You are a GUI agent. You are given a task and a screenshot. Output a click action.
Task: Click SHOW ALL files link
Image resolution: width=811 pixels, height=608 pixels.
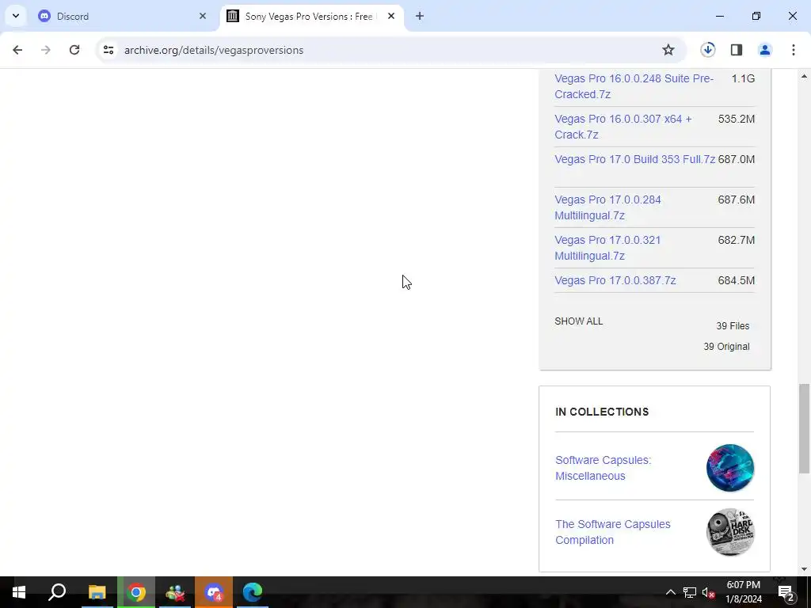coord(578,321)
